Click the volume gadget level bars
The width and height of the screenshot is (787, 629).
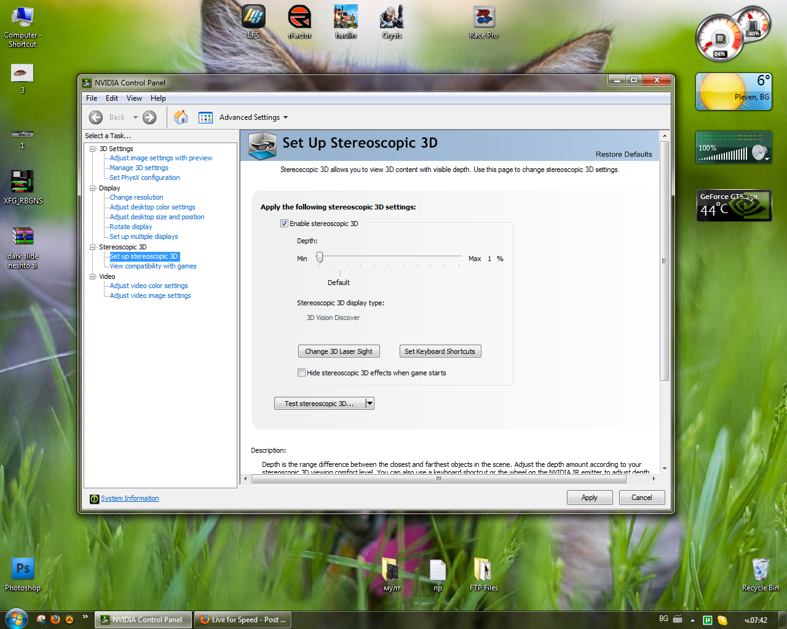coord(723,154)
